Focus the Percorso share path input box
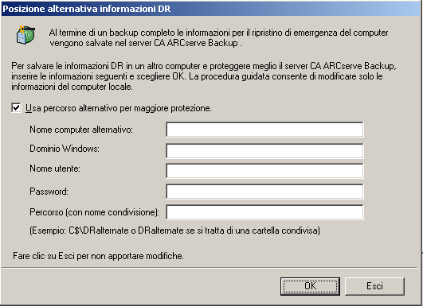Image resolution: width=423 pixels, height=306 pixels. click(x=264, y=212)
